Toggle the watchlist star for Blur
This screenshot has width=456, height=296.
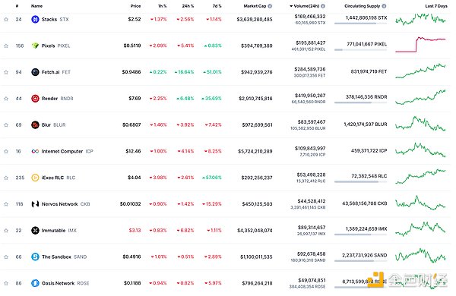point(6,125)
